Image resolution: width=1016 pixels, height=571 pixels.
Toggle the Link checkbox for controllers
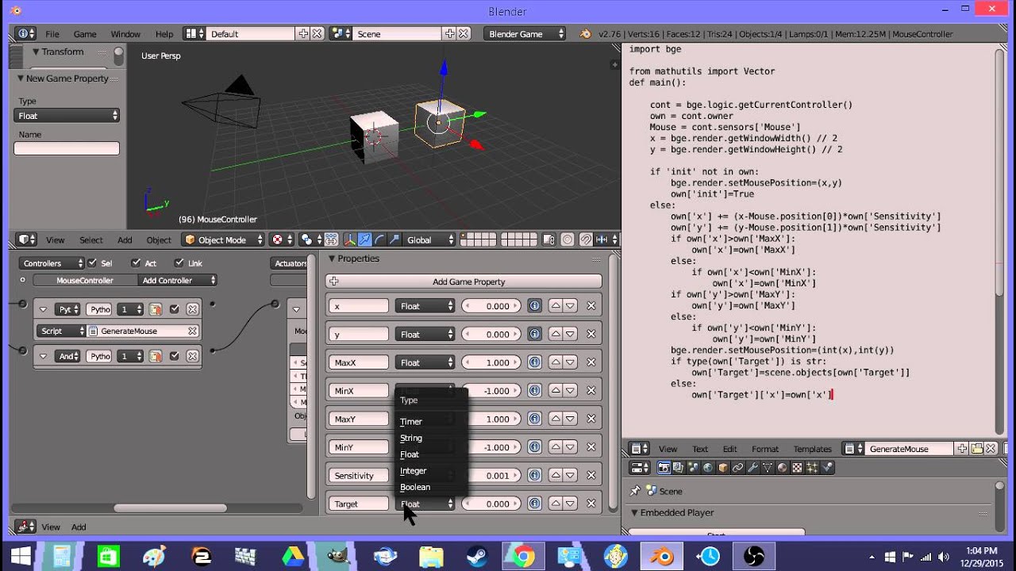179,263
